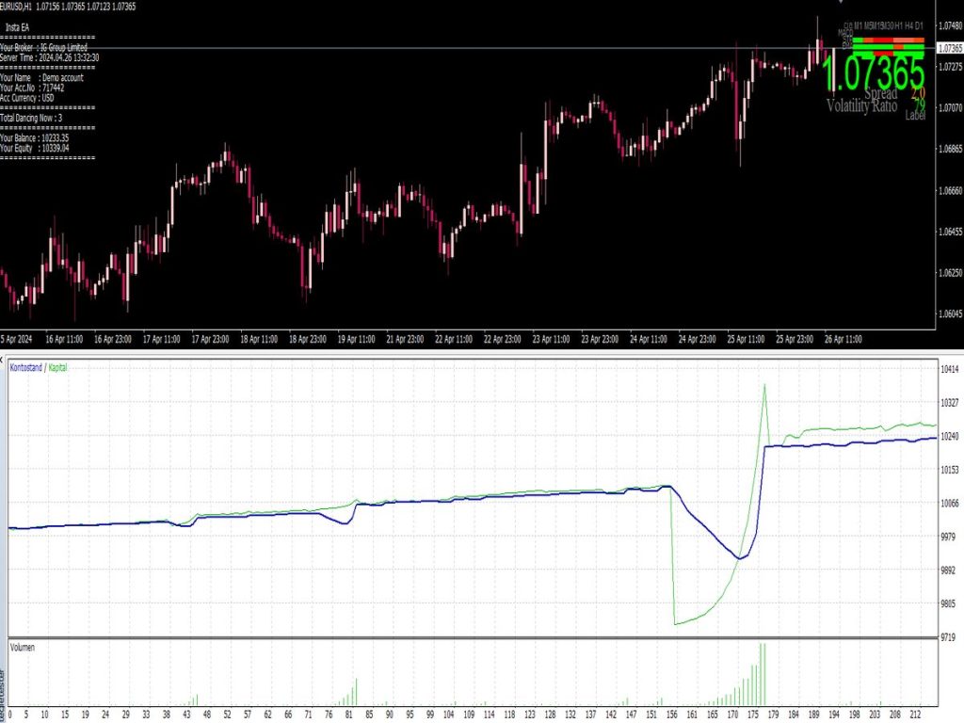
Task: Click the Volatility Ratio value 79
Action: tap(920, 104)
